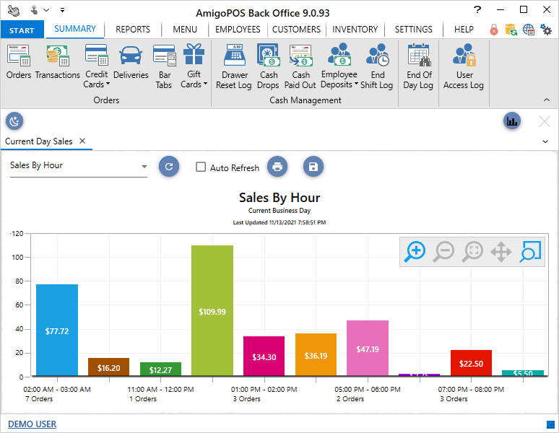The height and width of the screenshot is (433, 559).
Task: Click the chart zoom-to-fit magnifier
Action: tap(472, 251)
